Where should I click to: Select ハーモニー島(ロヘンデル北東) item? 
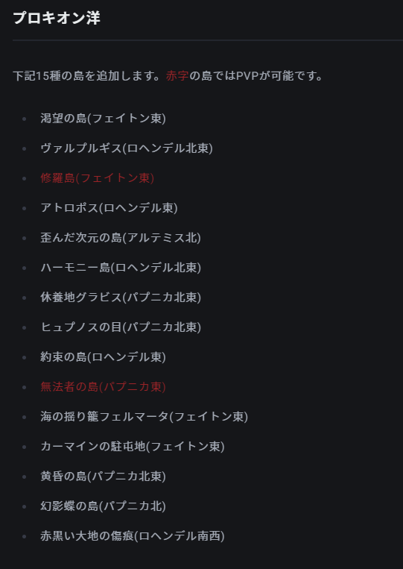121,268
